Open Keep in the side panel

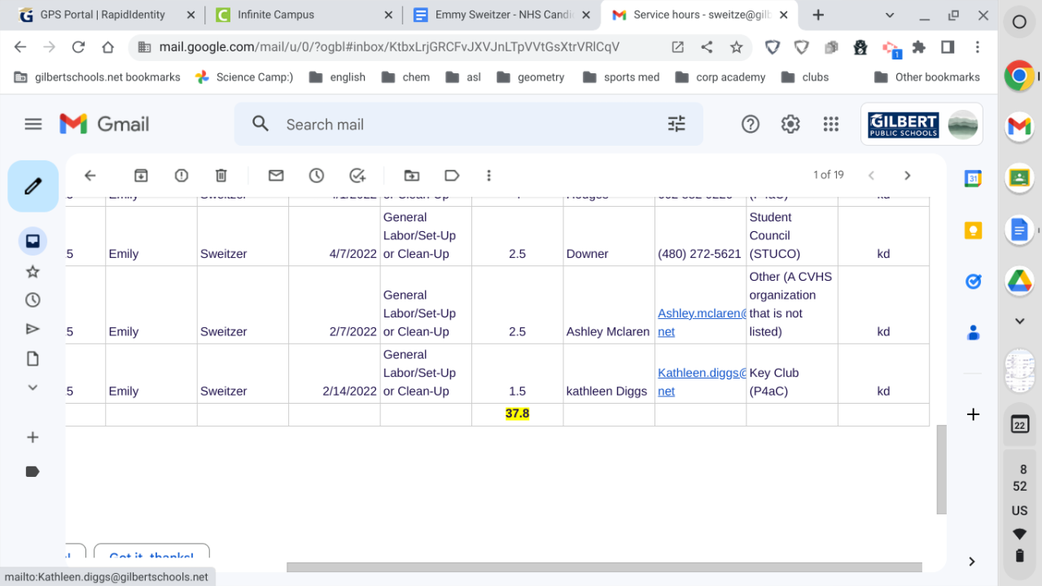(x=973, y=230)
